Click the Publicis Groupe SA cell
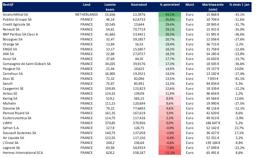 pos(17,20)
